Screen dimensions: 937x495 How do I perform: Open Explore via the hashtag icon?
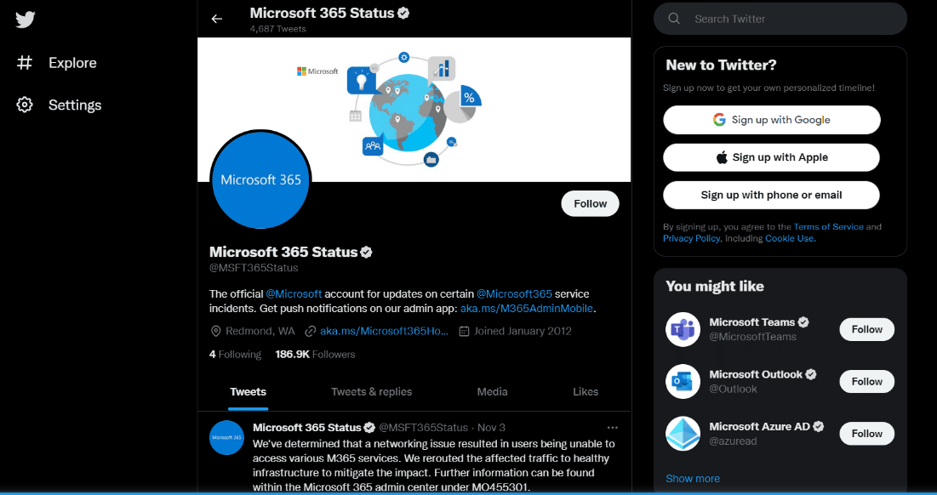pos(26,62)
